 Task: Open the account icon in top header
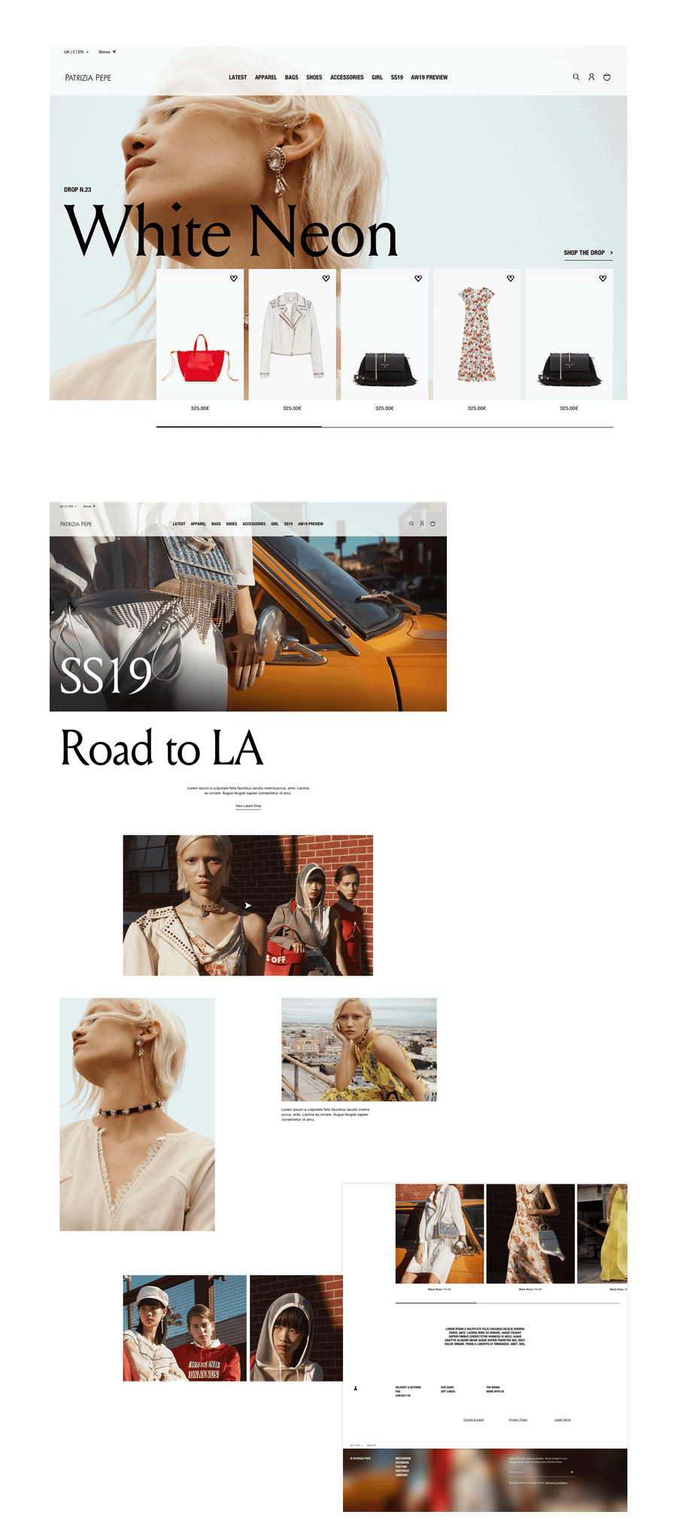(x=591, y=77)
